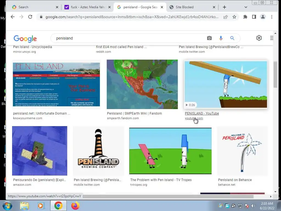Click the blue maze album cover thumbnail

(x=40, y=151)
